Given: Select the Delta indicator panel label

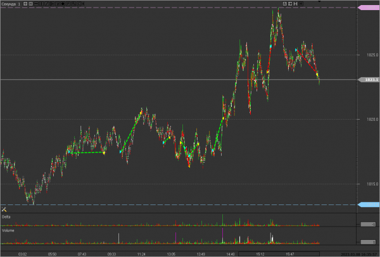Looking at the screenshot, I should (6, 216).
